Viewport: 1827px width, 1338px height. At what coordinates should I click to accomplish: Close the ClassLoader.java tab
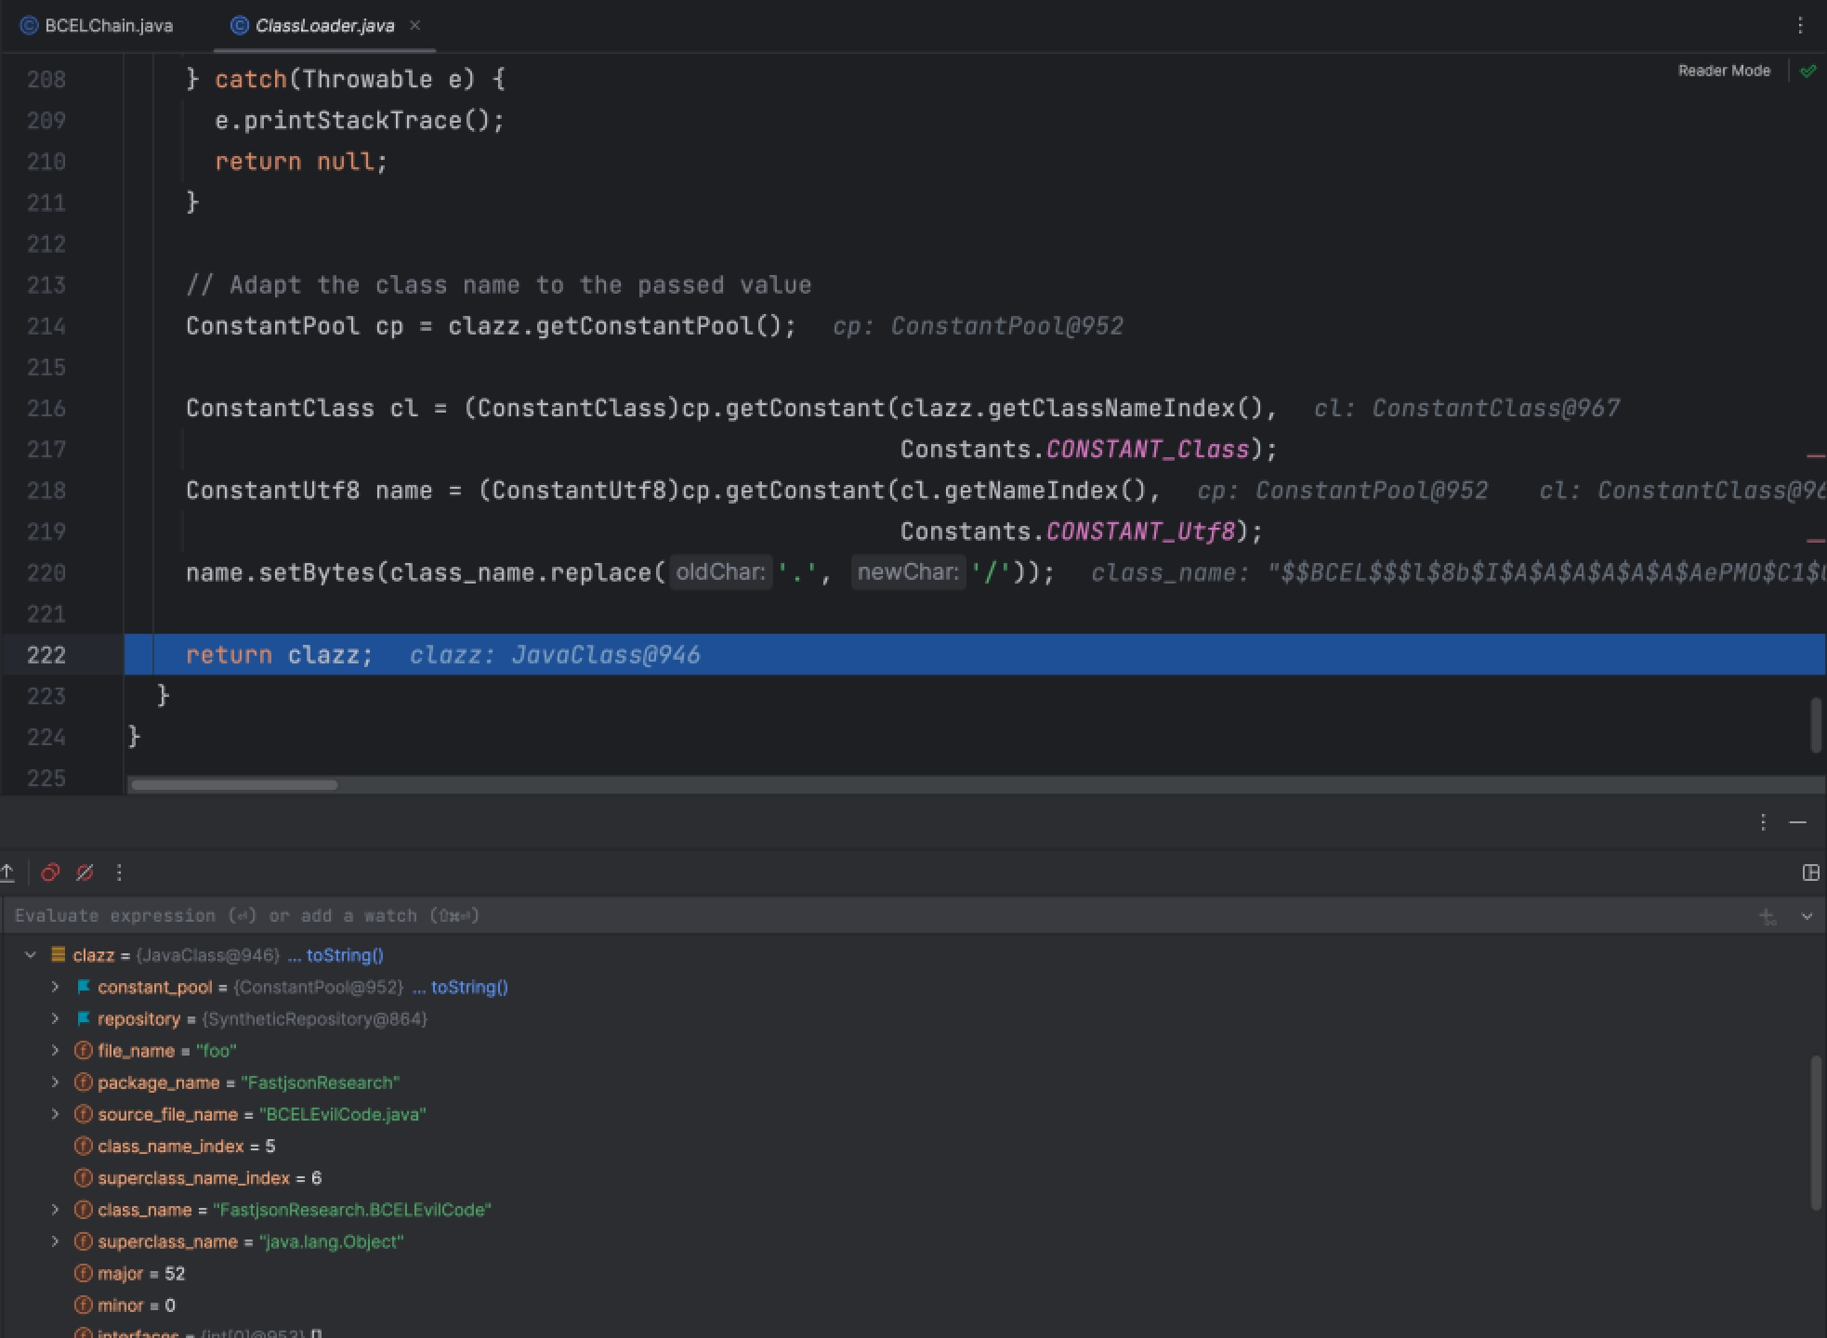415,26
